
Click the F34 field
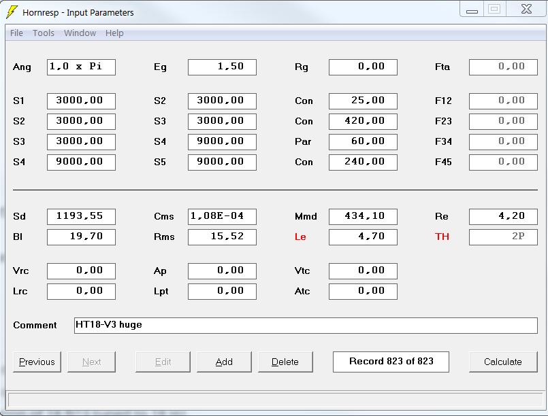click(503, 141)
